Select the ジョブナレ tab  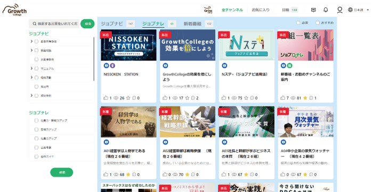click(x=153, y=23)
